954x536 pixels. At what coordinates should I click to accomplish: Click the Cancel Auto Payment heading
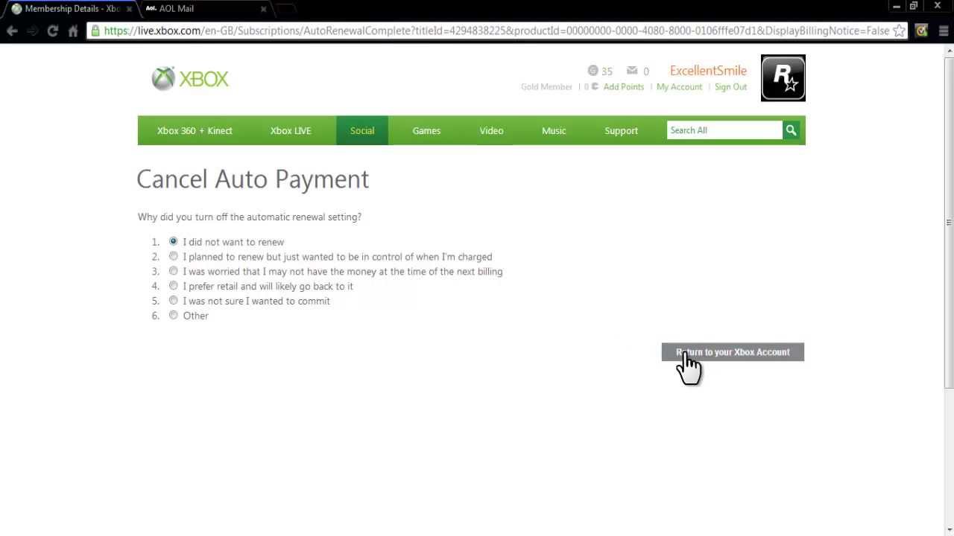point(253,179)
